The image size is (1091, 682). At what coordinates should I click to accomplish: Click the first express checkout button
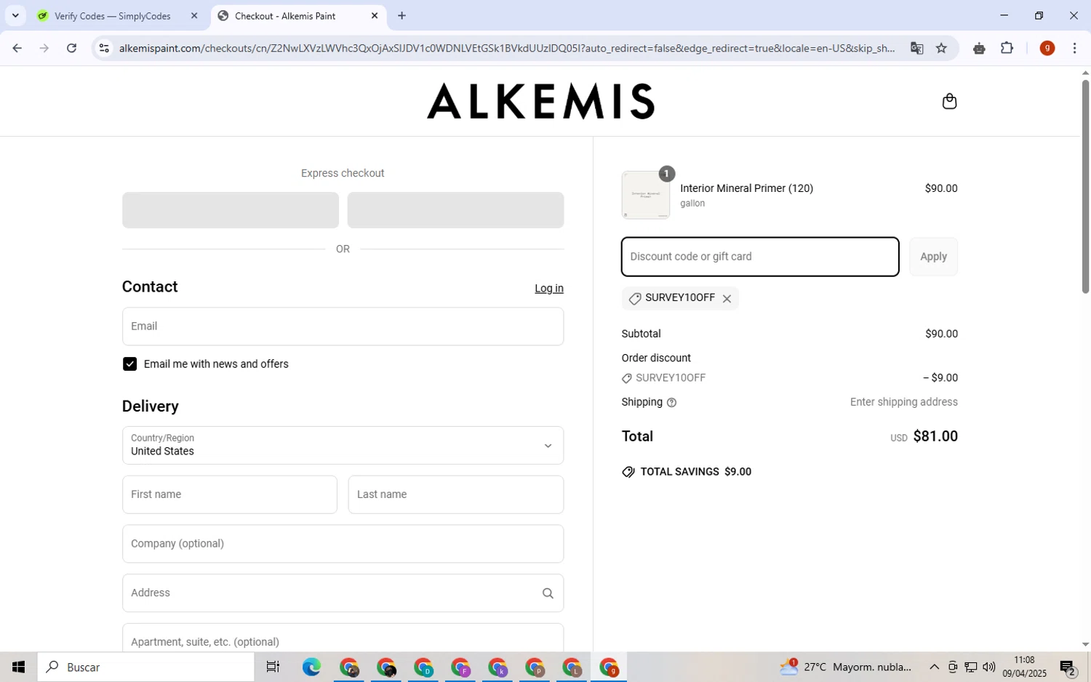231,210
